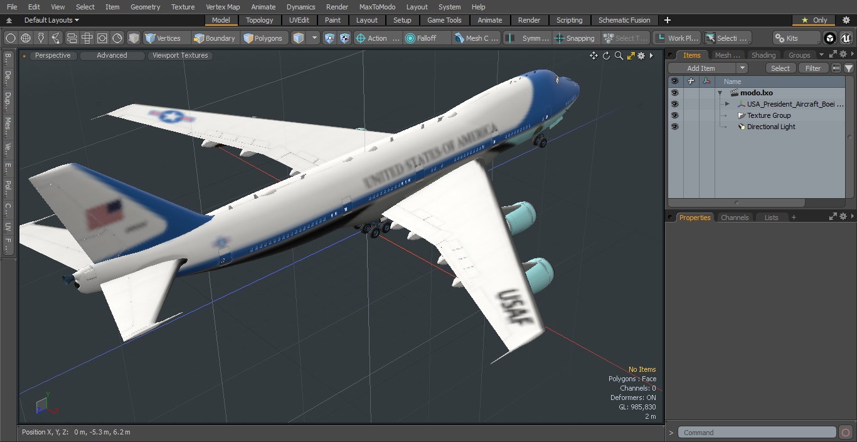
Task: Click the Command input field
Action: click(x=757, y=433)
